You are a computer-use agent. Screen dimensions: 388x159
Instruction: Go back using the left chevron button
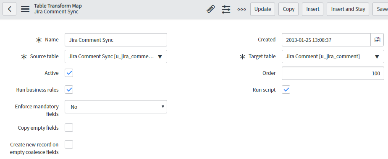pyautogui.click(x=9, y=9)
